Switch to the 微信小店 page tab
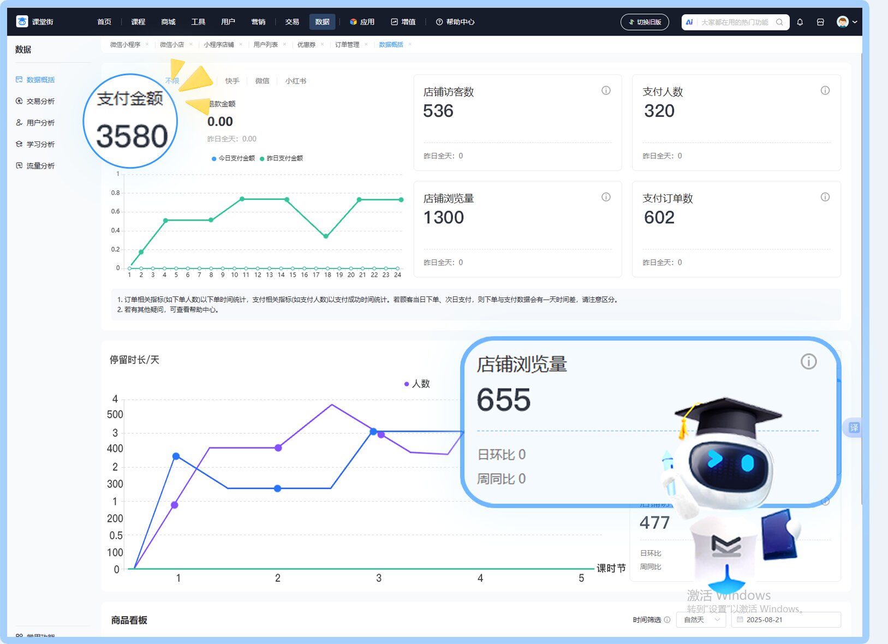The image size is (888, 644). (172, 45)
